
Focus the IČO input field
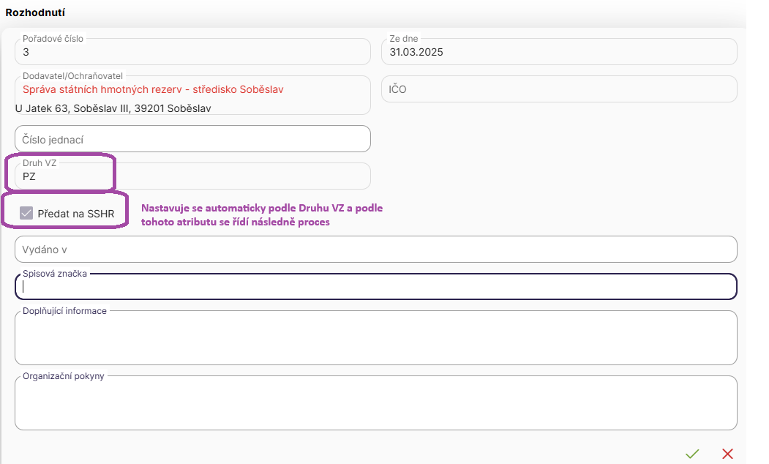point(559,89)
